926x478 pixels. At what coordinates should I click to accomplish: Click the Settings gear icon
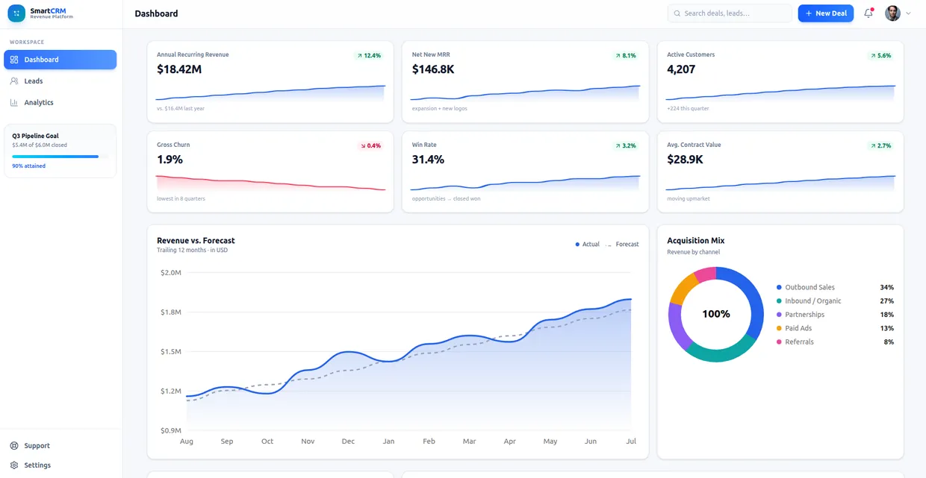(x=14, y=465)
